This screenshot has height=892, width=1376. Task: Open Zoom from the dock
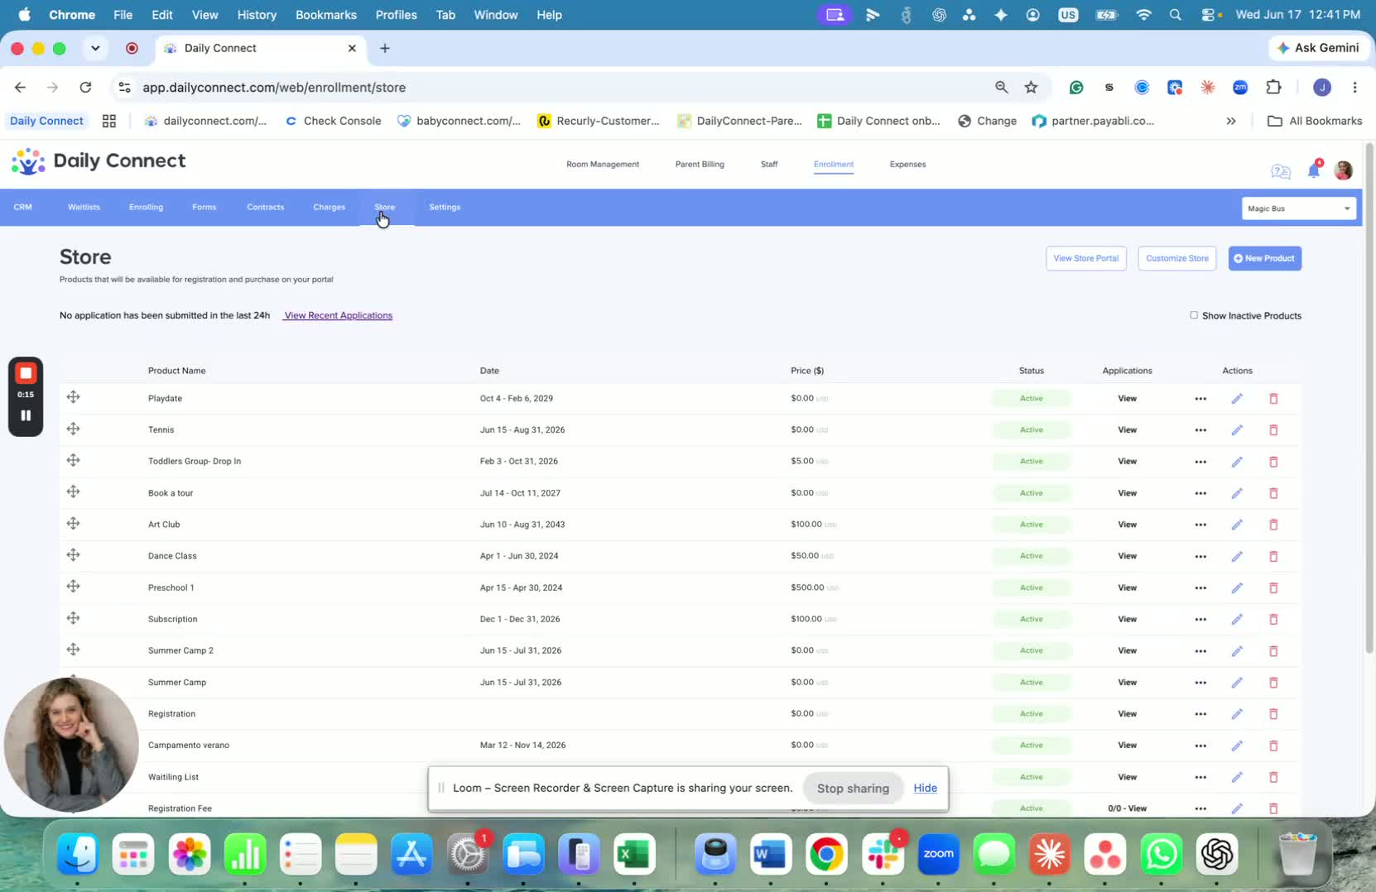938,854
